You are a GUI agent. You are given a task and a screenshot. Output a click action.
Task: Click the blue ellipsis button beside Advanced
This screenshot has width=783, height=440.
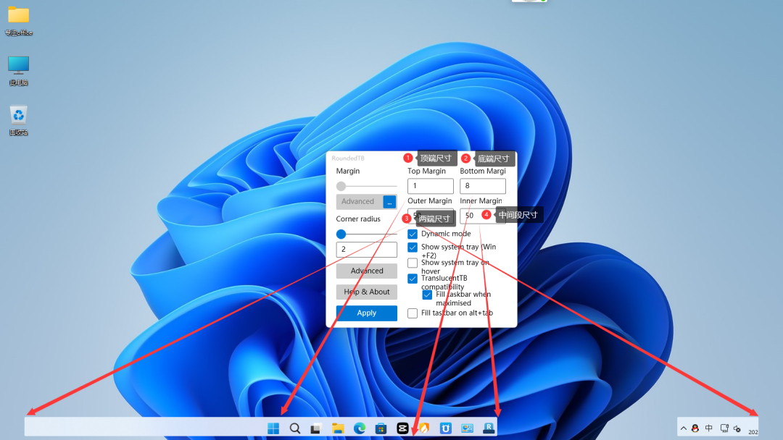point(389,202)
